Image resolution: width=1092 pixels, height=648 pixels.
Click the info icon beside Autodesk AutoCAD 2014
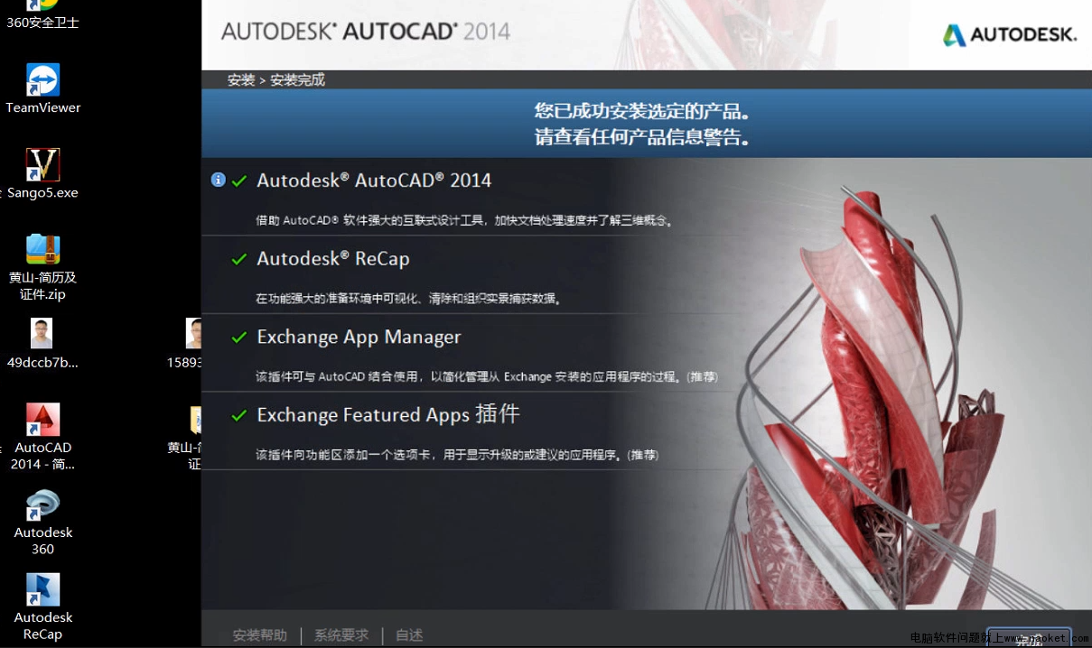pyautogui.click(x=218, y=180)
